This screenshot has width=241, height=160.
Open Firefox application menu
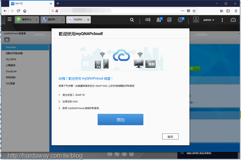pos(236,11)
